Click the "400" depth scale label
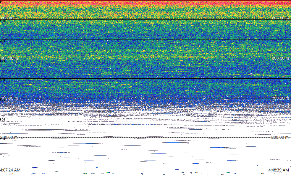This screenshot has width=291, height=175. pyautogui.click(x=3, y=80)
